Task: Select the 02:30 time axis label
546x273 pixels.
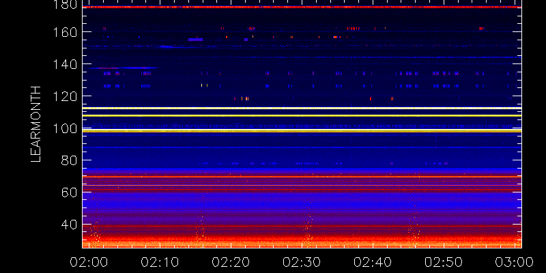Action: (x=302, y=262)
